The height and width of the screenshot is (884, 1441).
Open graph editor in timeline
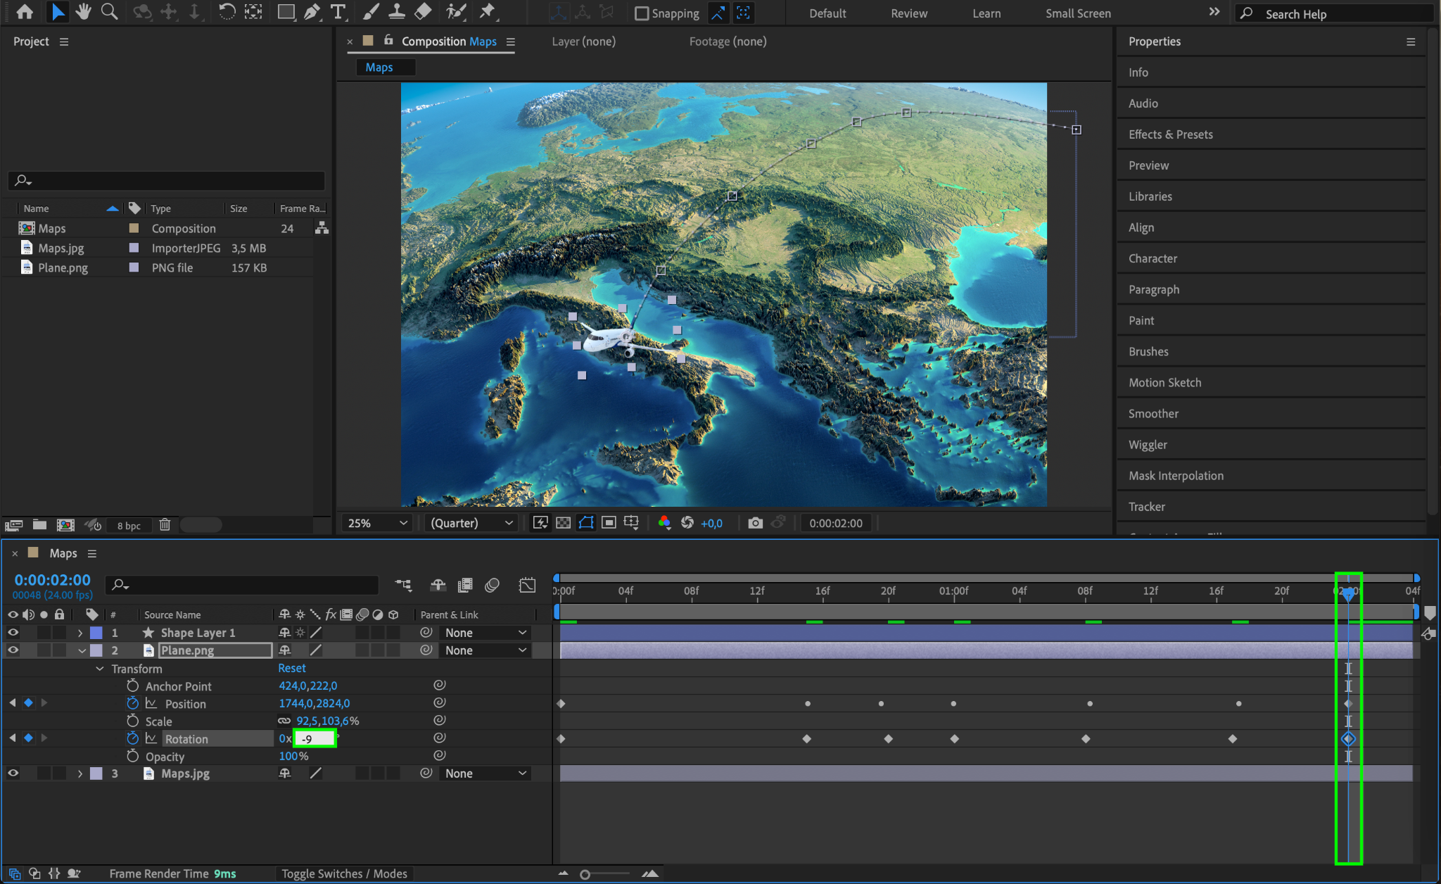(527, 585)
